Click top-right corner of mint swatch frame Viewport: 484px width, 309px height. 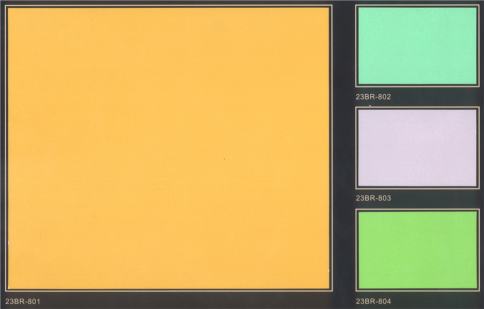tap(479, 5)
